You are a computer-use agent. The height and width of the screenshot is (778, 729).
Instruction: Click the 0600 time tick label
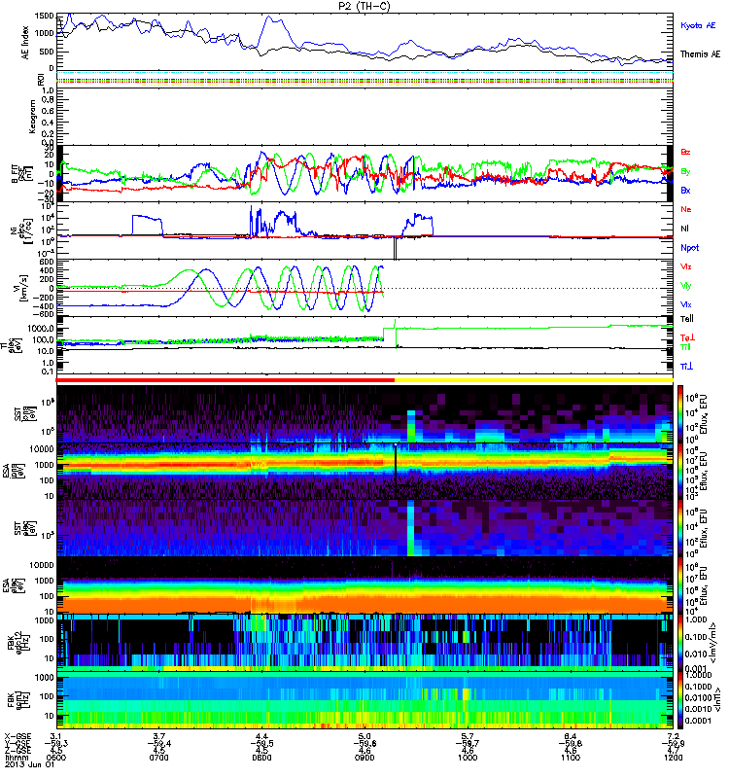click(x=56, y=758)
